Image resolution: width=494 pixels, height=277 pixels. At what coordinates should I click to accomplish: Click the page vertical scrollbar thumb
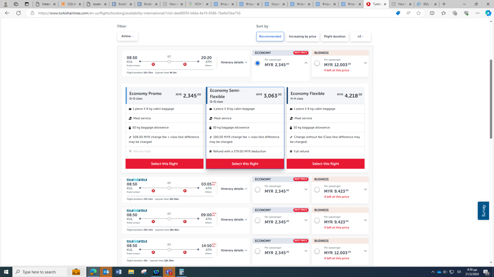491,98
